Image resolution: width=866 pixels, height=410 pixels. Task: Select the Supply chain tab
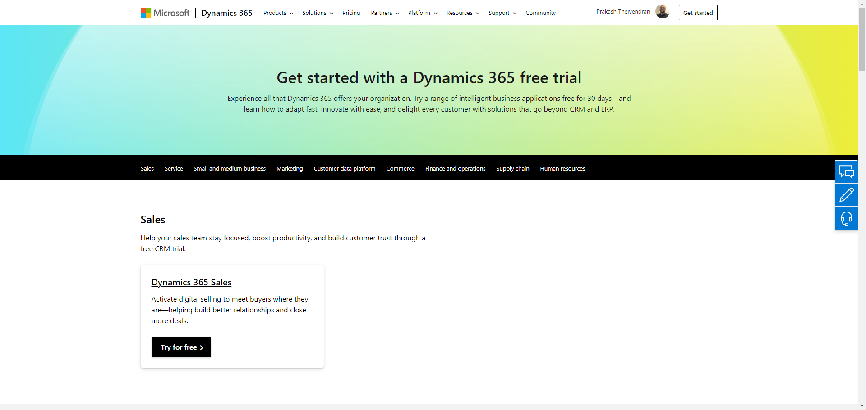(x=513, y=169)
